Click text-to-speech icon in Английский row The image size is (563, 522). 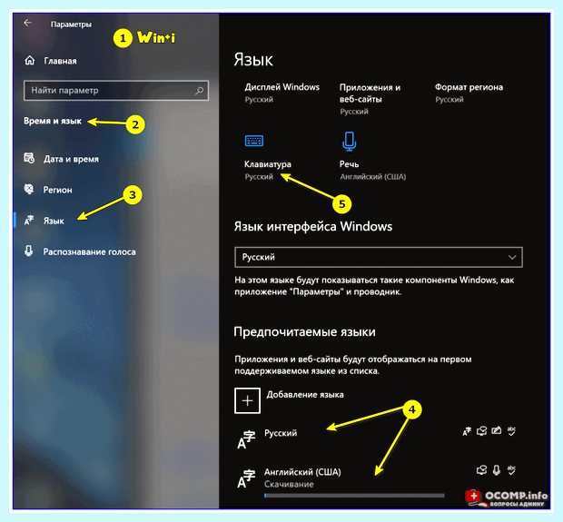[481, 470]
